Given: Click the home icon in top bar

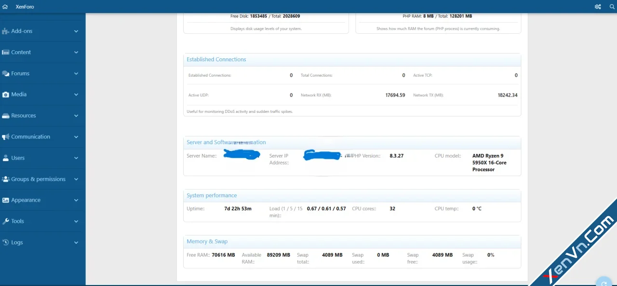Looking at the screenshot, I should tap(5, 7).
